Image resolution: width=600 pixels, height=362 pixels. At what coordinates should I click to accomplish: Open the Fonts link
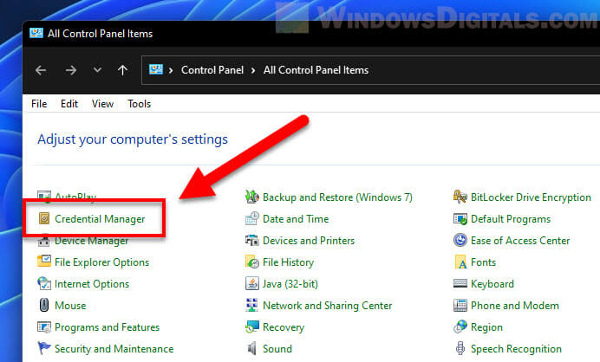[483, 262]
